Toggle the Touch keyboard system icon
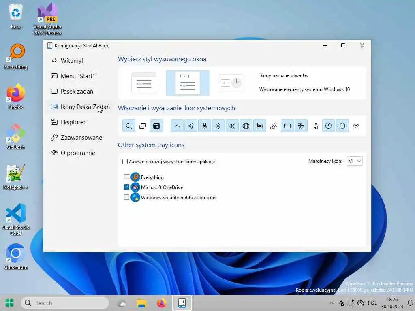The height and width of the screenshot is (311, 415). tap(287, 126)
